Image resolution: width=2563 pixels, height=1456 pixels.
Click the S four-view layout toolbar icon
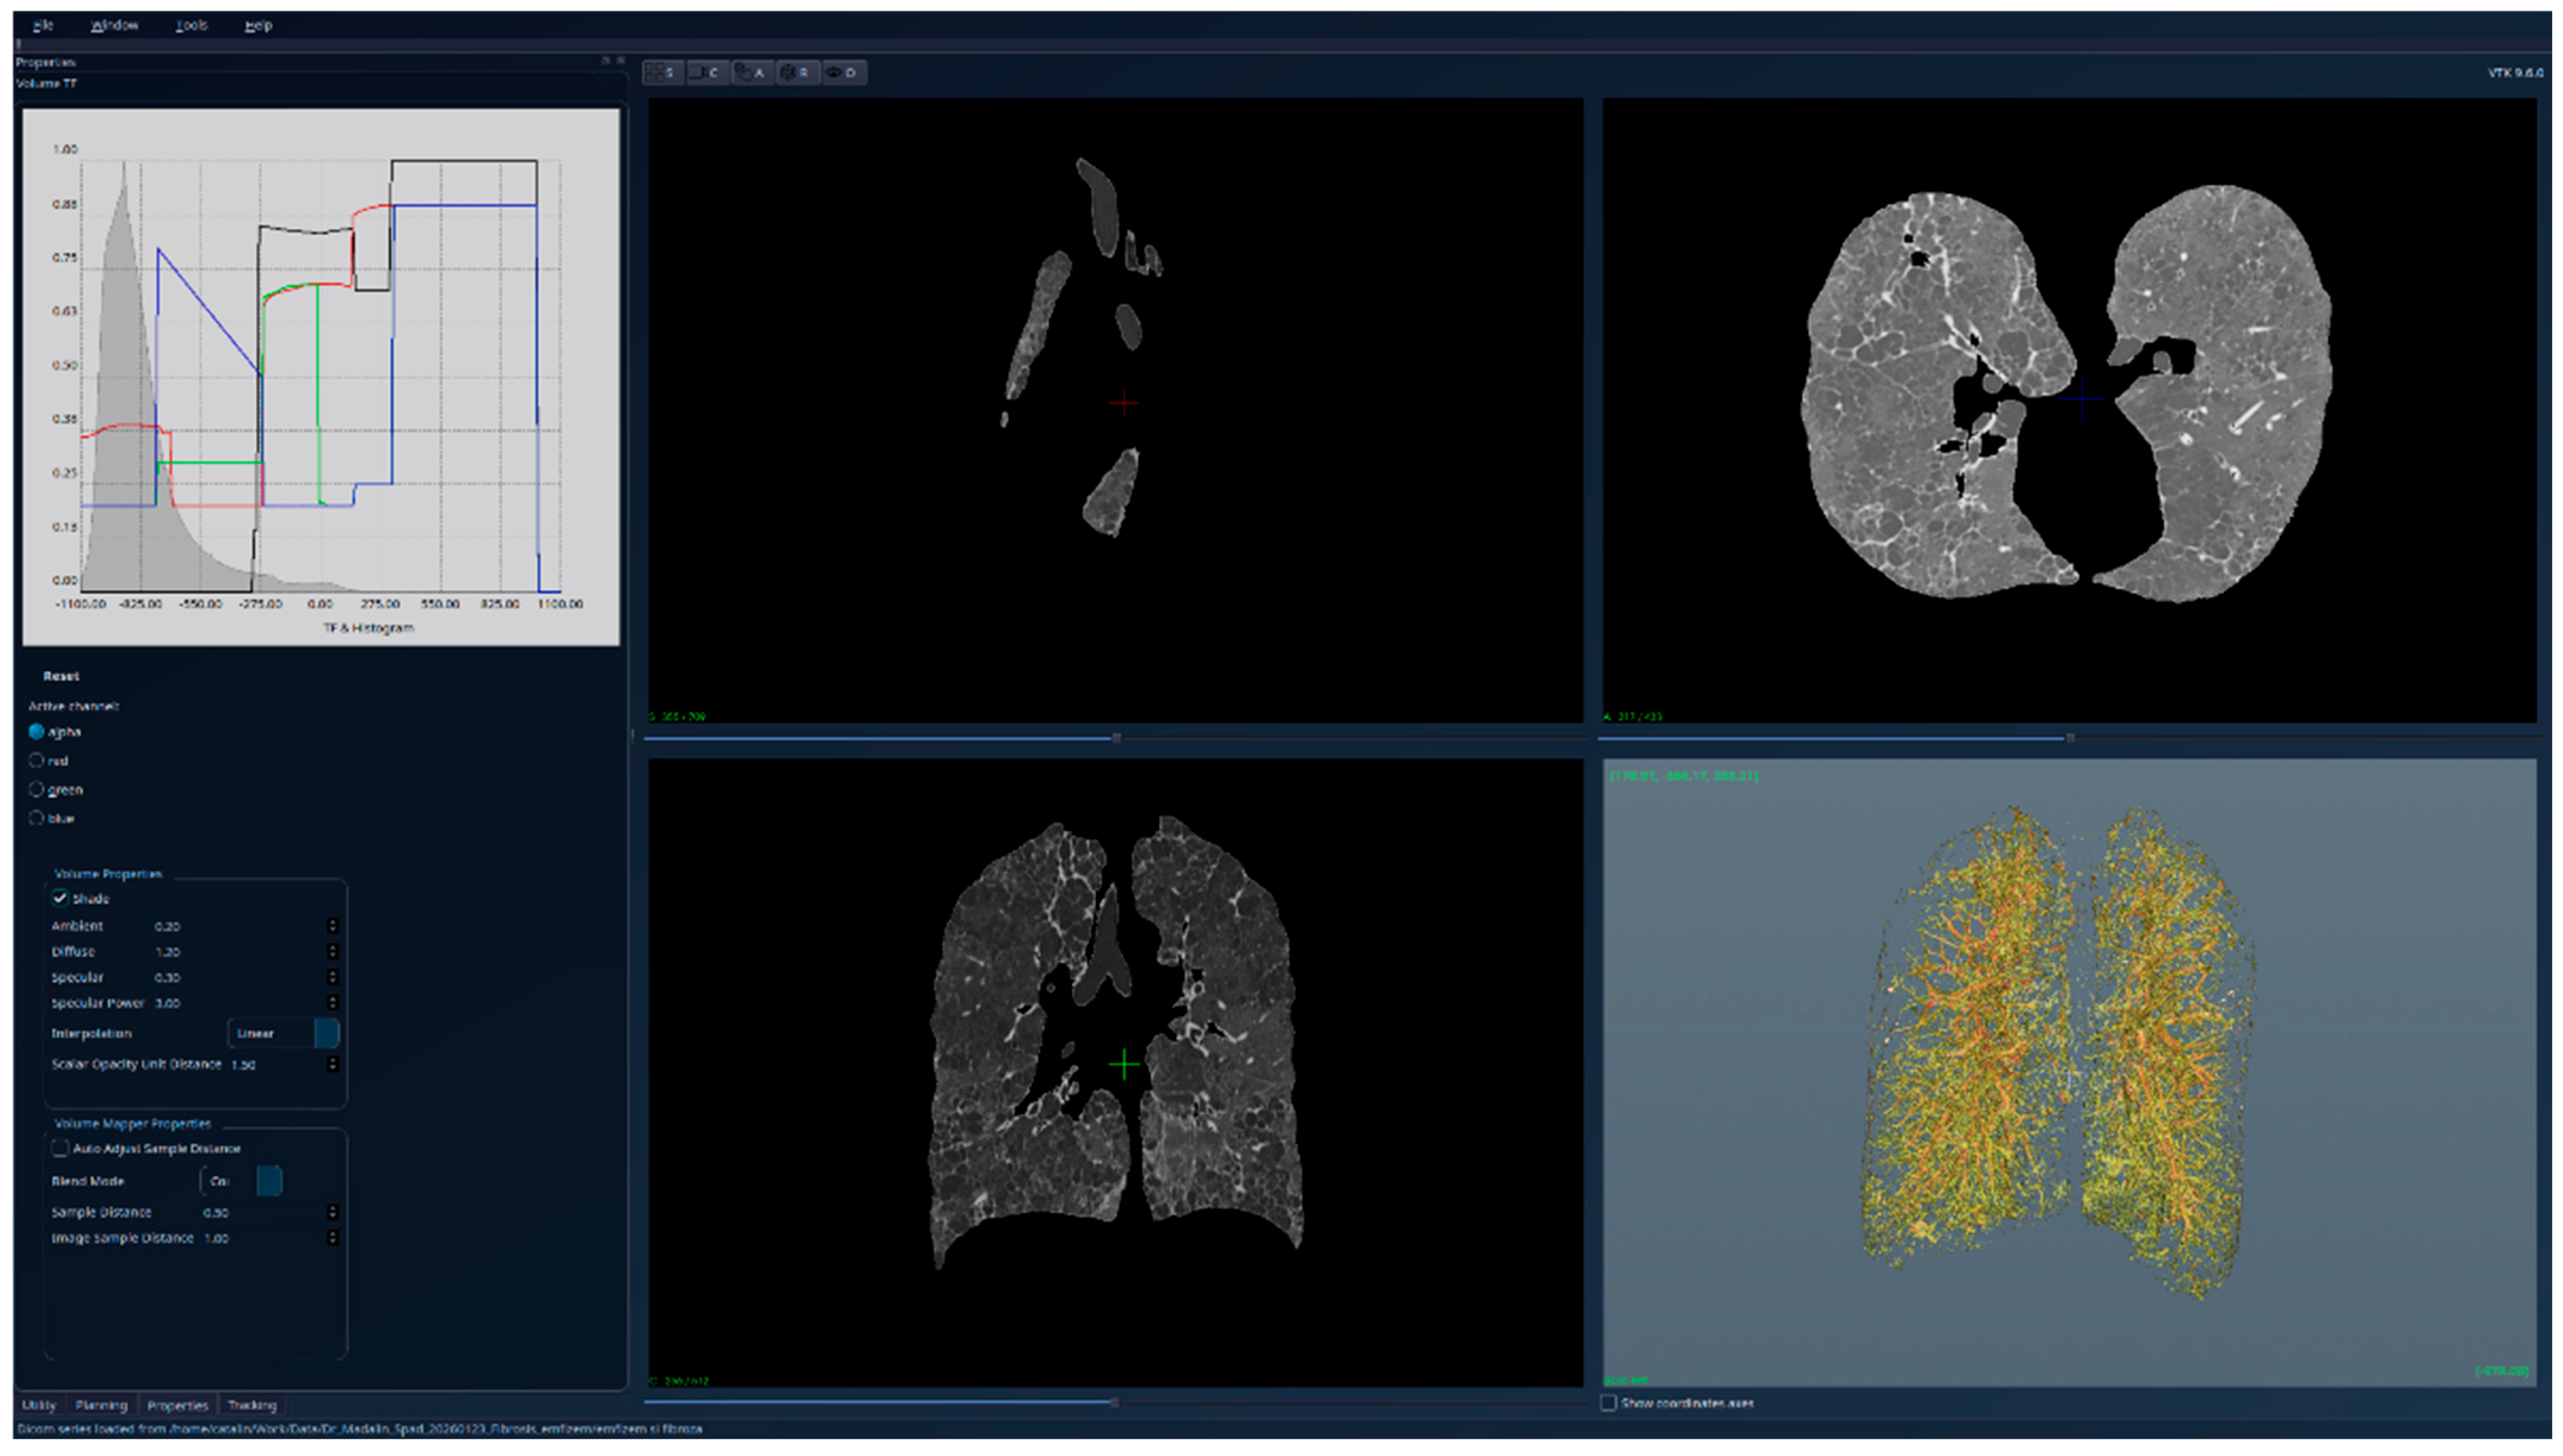(662, 73)
